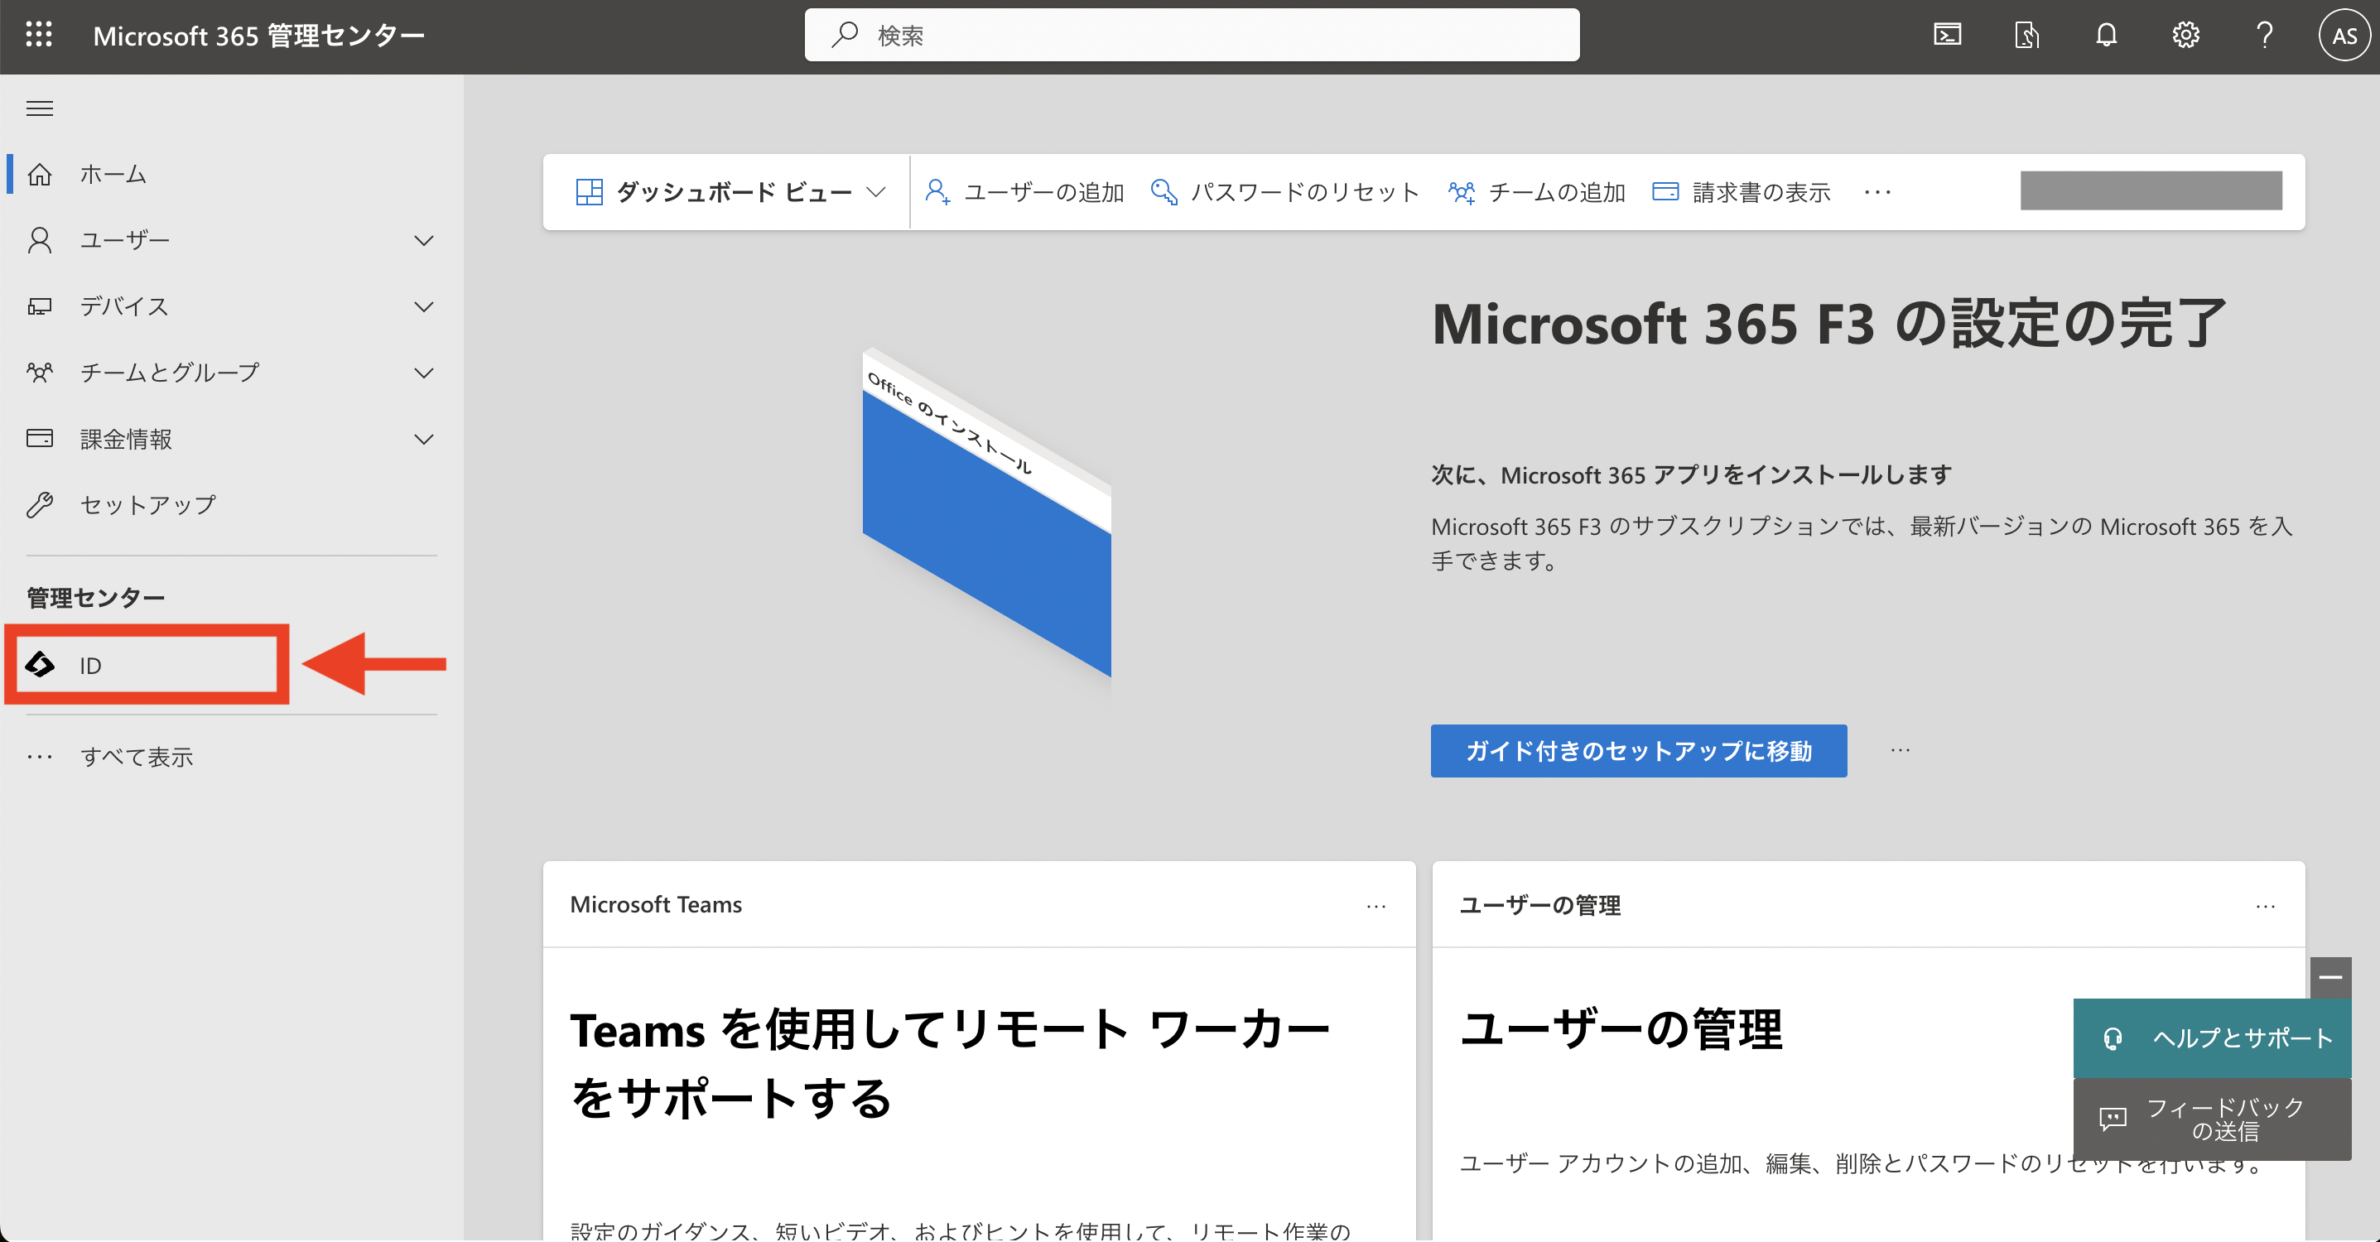2380x1242 pixels.
Task: Open toolbar overflow ellipsis after 請求書の表示
Action: pos(1877,192)
